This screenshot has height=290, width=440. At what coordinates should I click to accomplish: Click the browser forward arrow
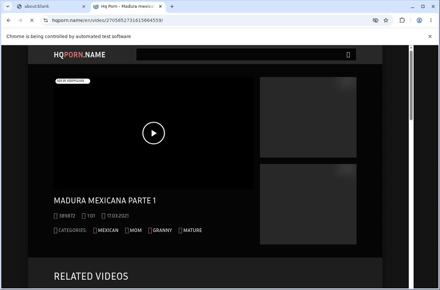point(20,21)
